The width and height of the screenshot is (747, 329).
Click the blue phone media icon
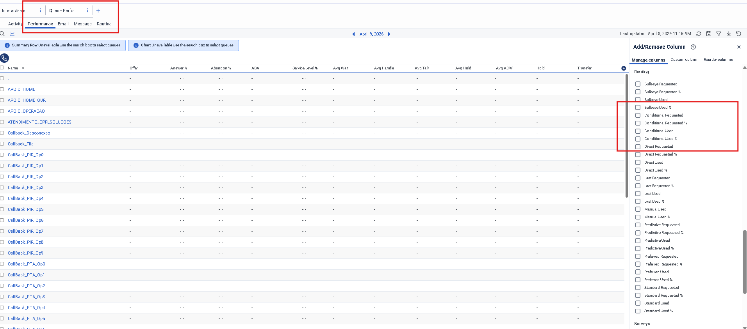pos(4,58)
